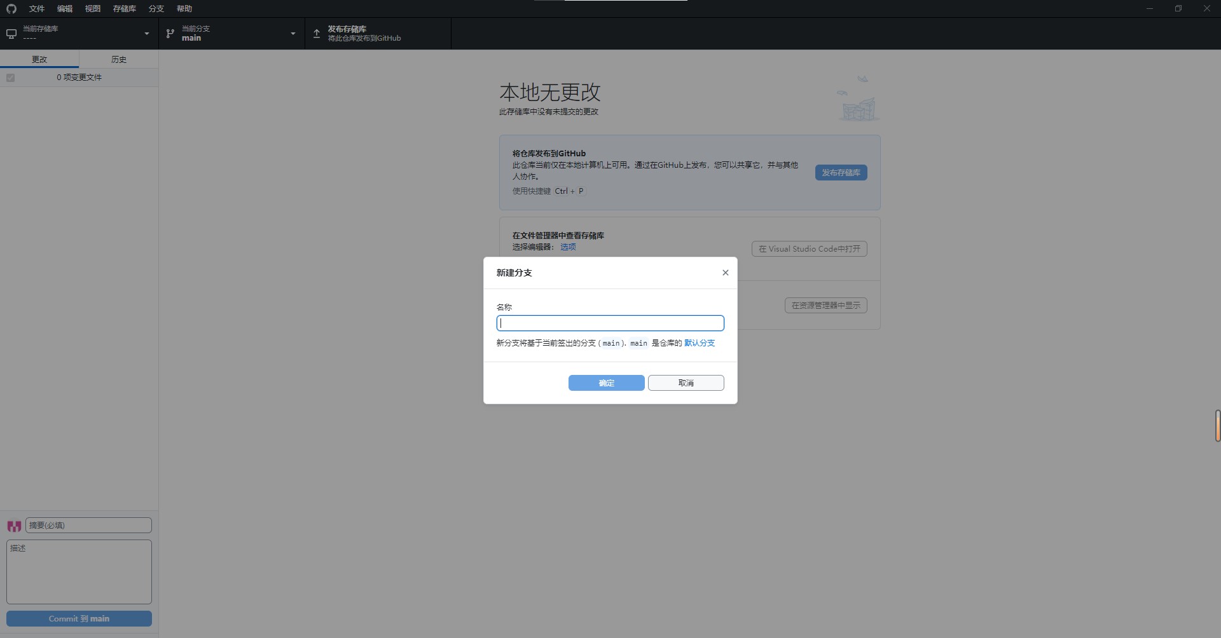Click the 摘要 commit summary field

pyautogui.click(x=88, y=526)
